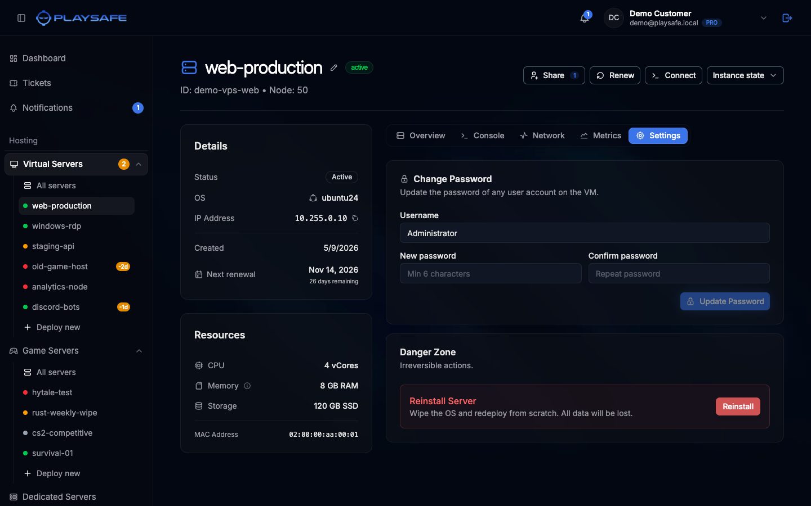This screenshot has width=811, height=506.
Task: Open the Network tab
Action: click(x=542, y=135)
